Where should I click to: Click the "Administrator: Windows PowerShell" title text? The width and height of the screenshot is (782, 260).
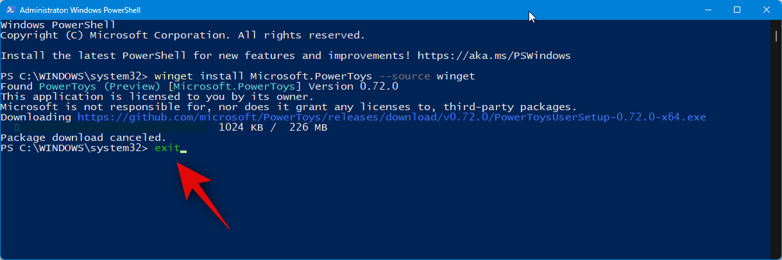point(80,10)
